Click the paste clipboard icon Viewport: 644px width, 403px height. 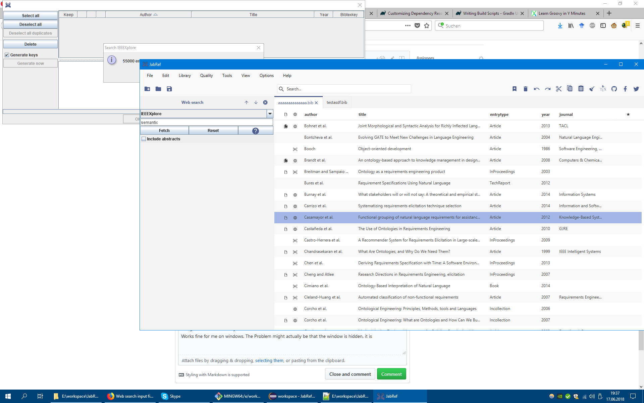coord(581,89)
